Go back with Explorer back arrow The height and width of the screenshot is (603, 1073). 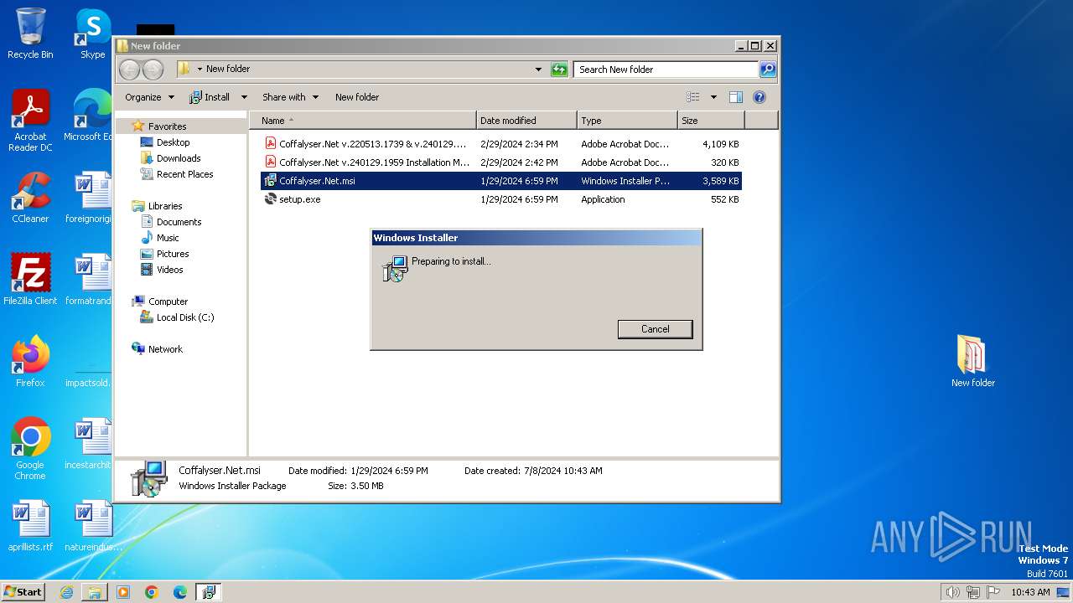coord(129,70)
